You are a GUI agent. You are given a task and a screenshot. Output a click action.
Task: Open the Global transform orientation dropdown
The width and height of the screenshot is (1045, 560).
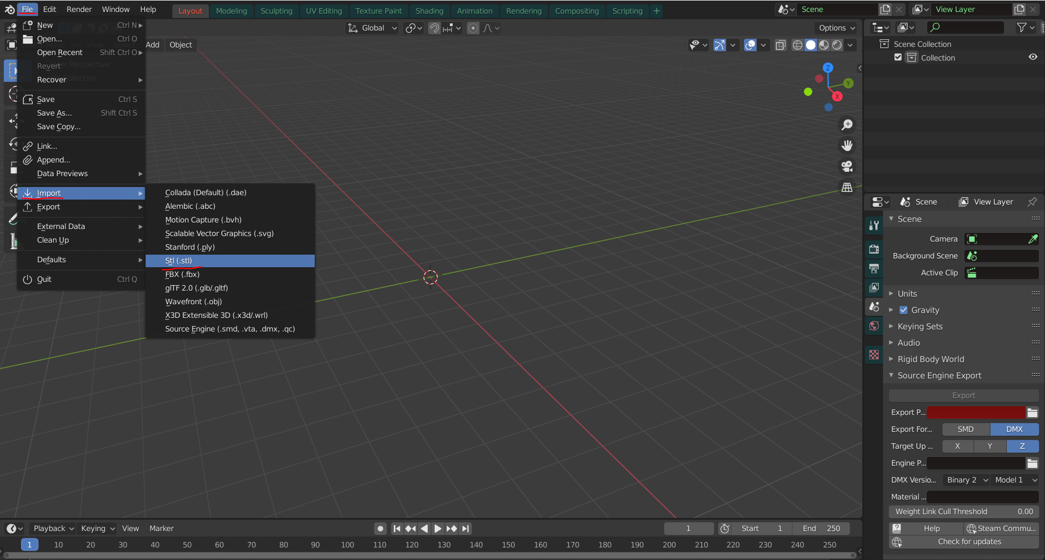click(x=373, y=28)
